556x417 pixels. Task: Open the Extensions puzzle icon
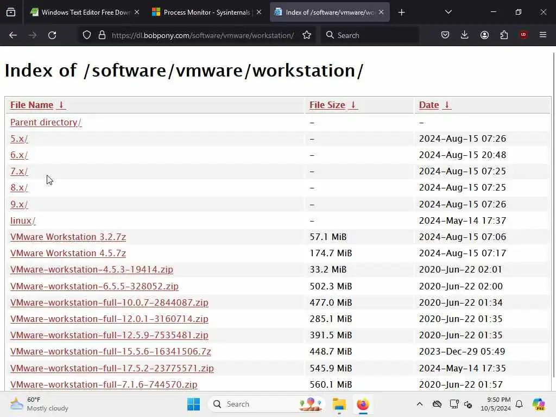coord(504,35)
